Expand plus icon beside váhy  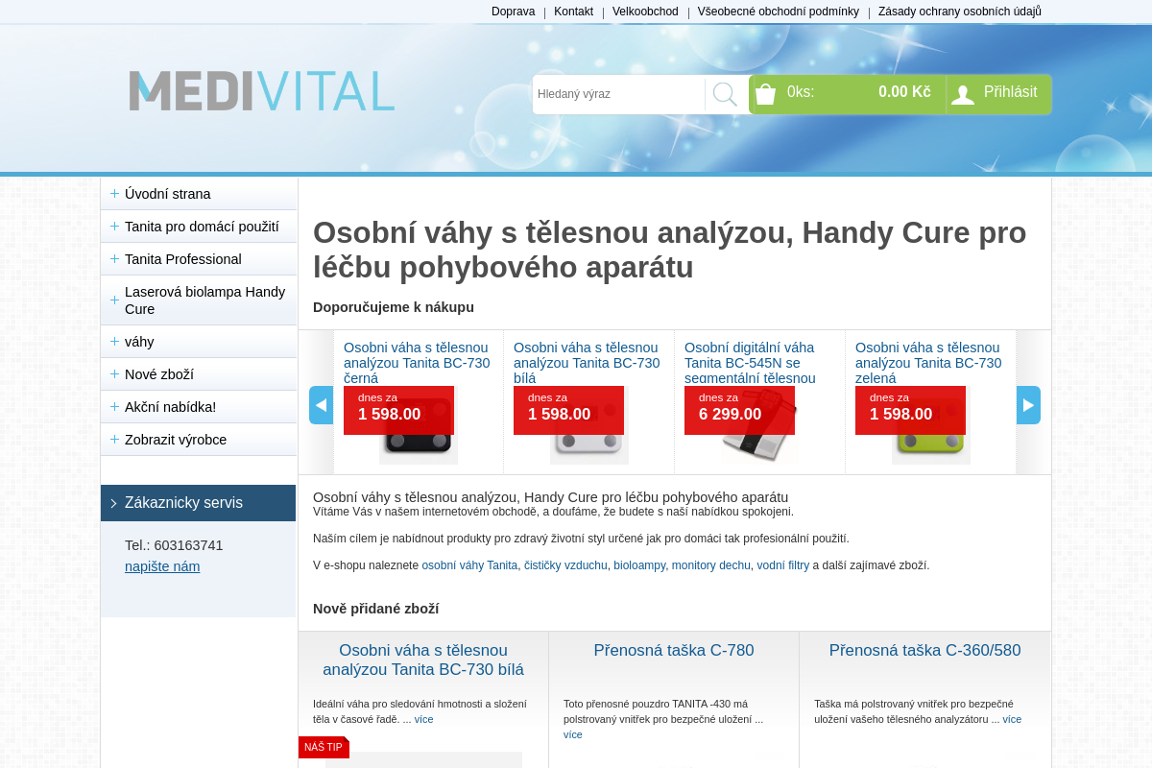[x=114, y=341]
